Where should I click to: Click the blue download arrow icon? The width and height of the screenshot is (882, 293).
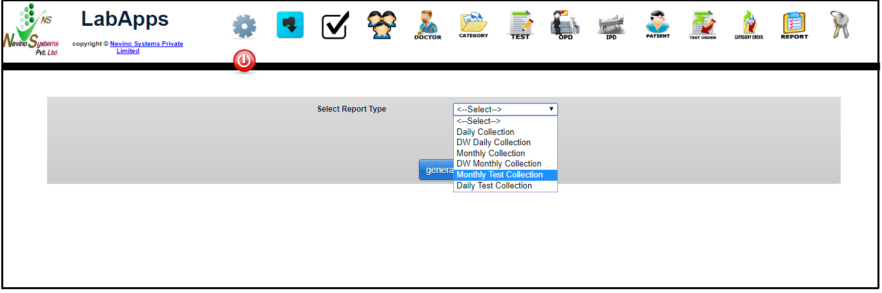(290, 25)
